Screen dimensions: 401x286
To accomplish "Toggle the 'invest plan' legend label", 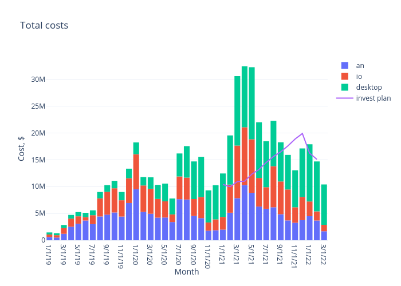I will tap(373, 98).
